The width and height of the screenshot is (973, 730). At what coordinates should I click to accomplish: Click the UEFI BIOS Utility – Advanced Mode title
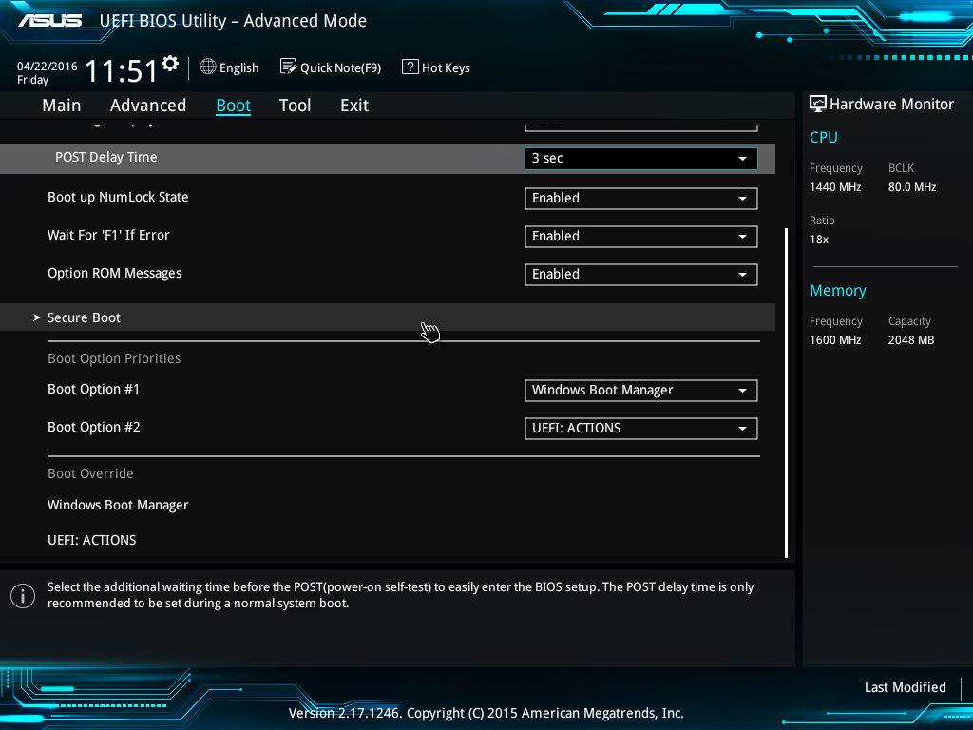coord(233,21)
